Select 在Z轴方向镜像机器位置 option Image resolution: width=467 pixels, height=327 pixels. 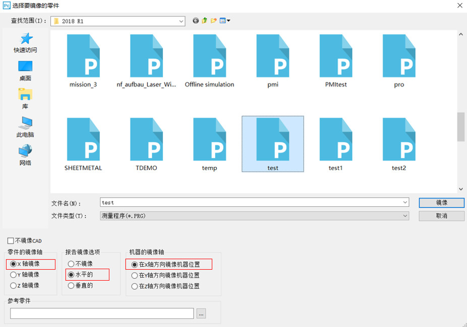(135, 286)
